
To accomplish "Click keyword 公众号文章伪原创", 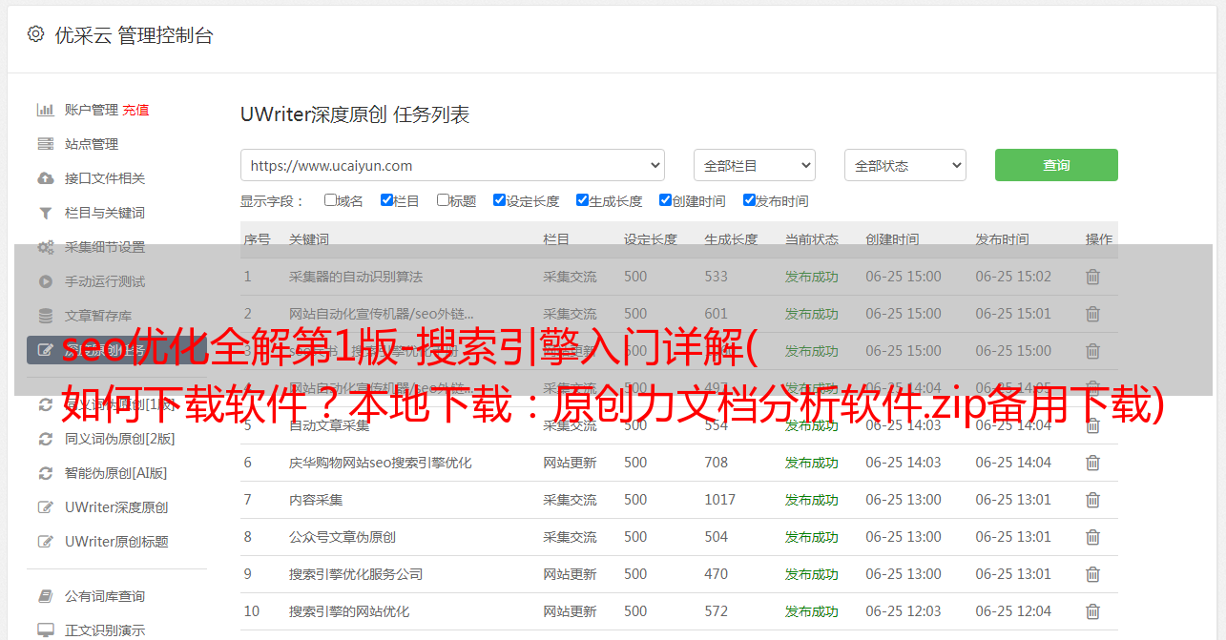I will (343, 537).
